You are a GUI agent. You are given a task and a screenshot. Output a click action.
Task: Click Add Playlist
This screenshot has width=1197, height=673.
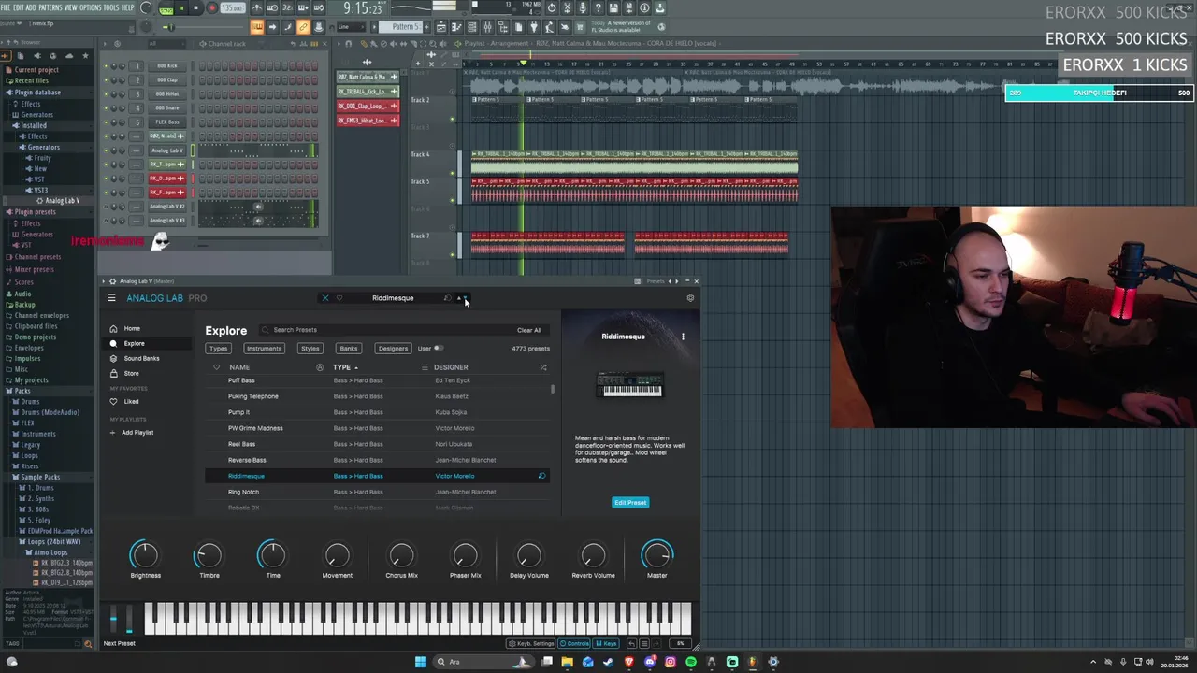(x=137, y=433)
